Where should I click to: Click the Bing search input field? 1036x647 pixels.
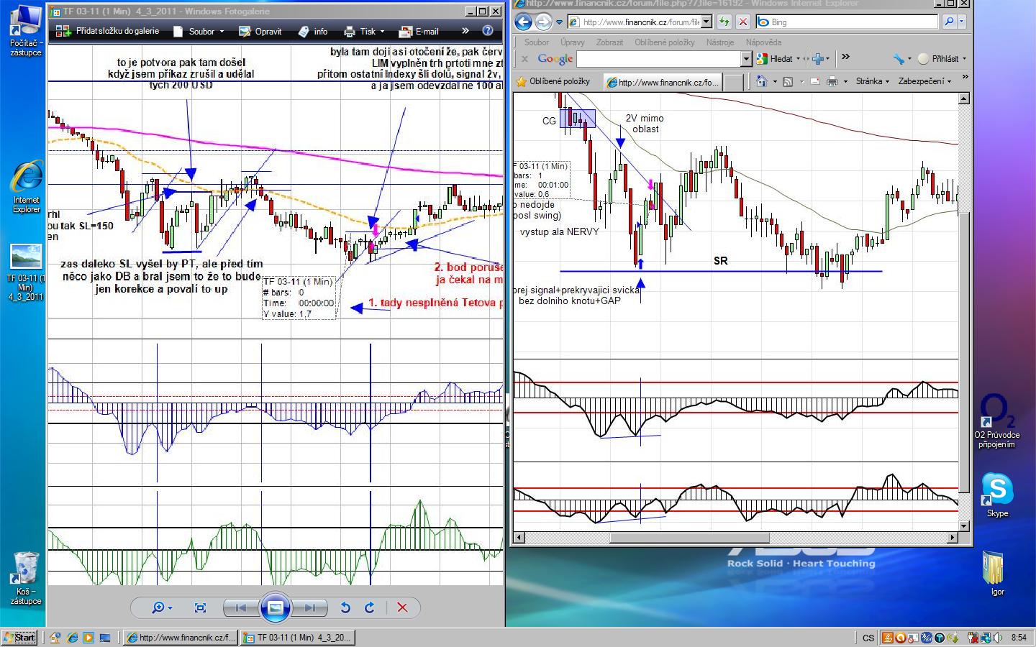pyautogui.click(x=849, y=22)
